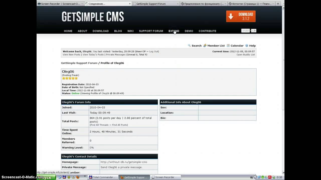The height and width of the screenshot is (180, 321).
Task: Click the Oleg06 profile name heading
Action: pos(68,71)
